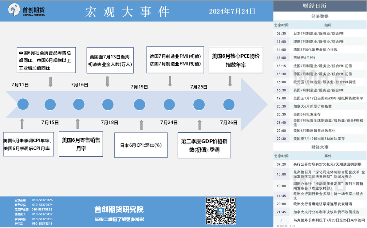
Task: Click the up arrow above the Japan CPI box
Action: point(141,125)
